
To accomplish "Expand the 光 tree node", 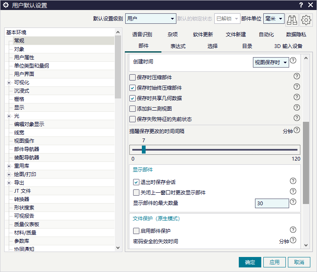I will pyautogui.click(x=9, y=116).
